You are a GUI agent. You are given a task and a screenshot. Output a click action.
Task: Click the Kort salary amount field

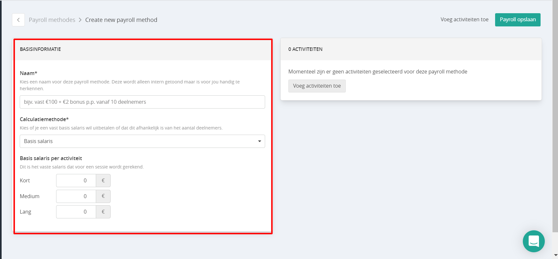click(x=76, y=180)
